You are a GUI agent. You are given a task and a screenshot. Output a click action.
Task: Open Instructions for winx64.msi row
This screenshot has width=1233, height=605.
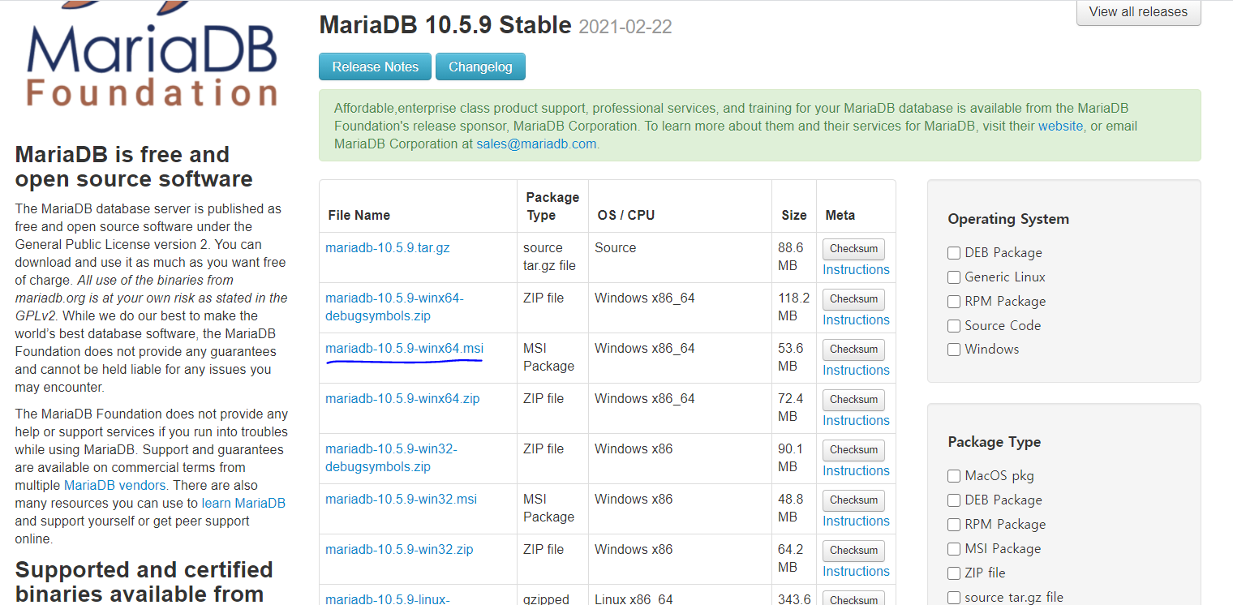pos(856,371)
